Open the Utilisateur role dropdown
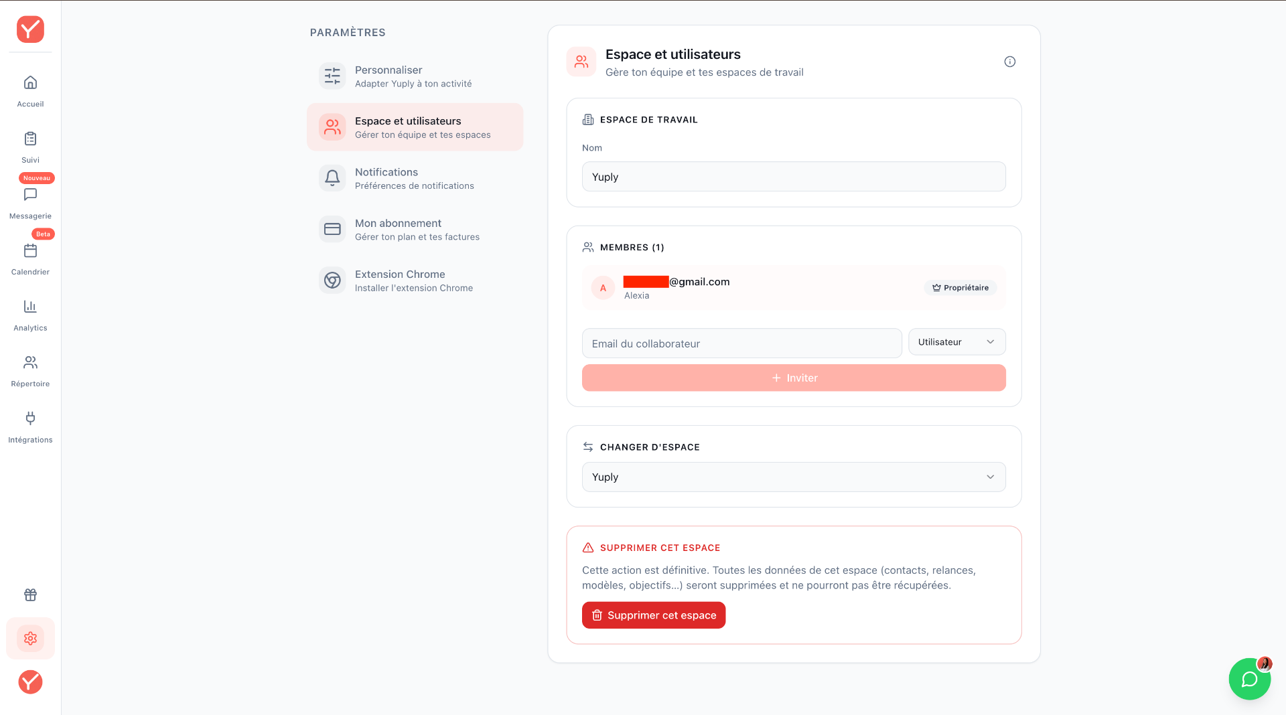Viewport: 1286px width, 715px height. pos(956,342)
